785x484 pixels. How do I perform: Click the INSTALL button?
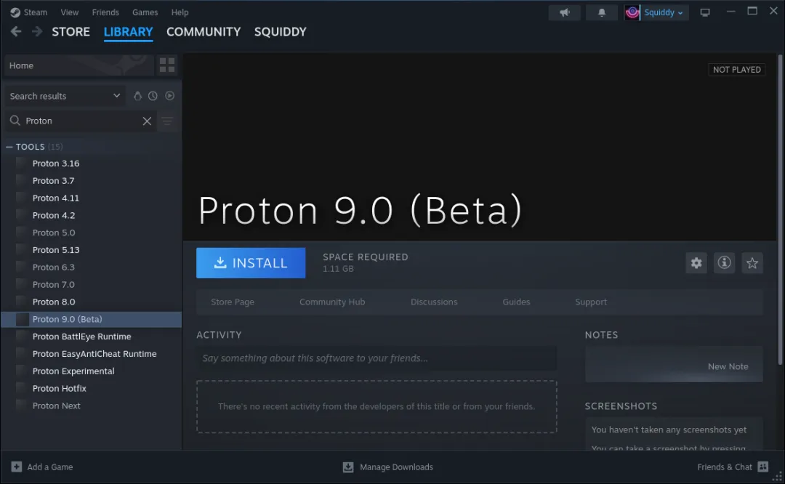[251, 263]
